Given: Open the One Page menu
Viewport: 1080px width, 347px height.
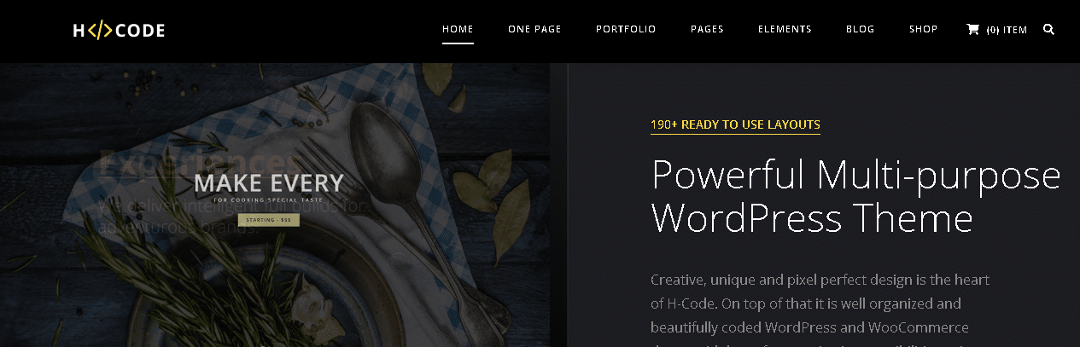Looking at the screenshot, I should (x=534, y=29).
